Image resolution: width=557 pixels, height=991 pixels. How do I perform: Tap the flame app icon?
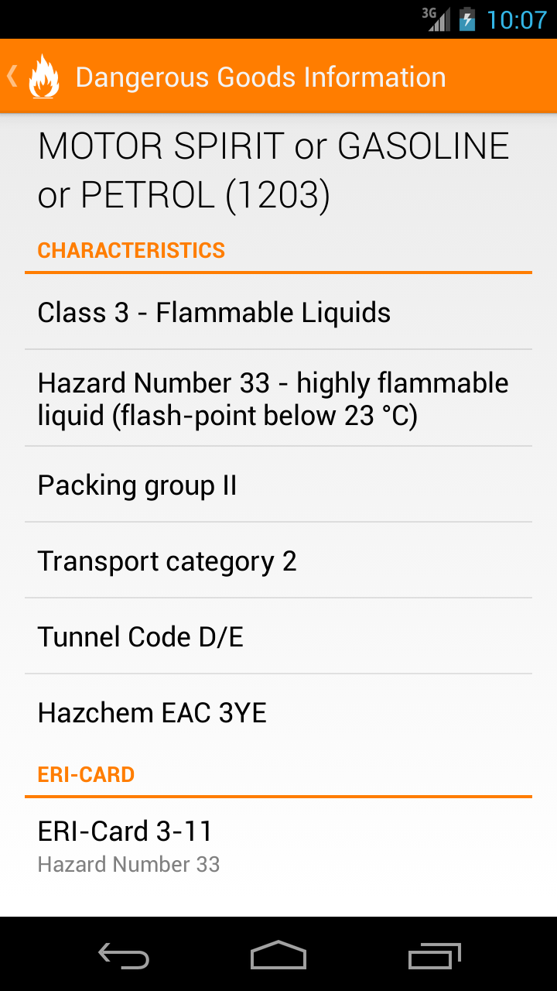click(44, 76)
